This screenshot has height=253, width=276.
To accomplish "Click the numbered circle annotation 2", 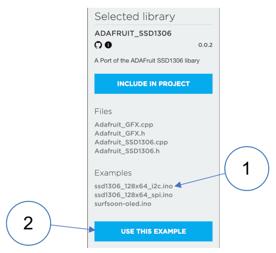I will [28, 223].
